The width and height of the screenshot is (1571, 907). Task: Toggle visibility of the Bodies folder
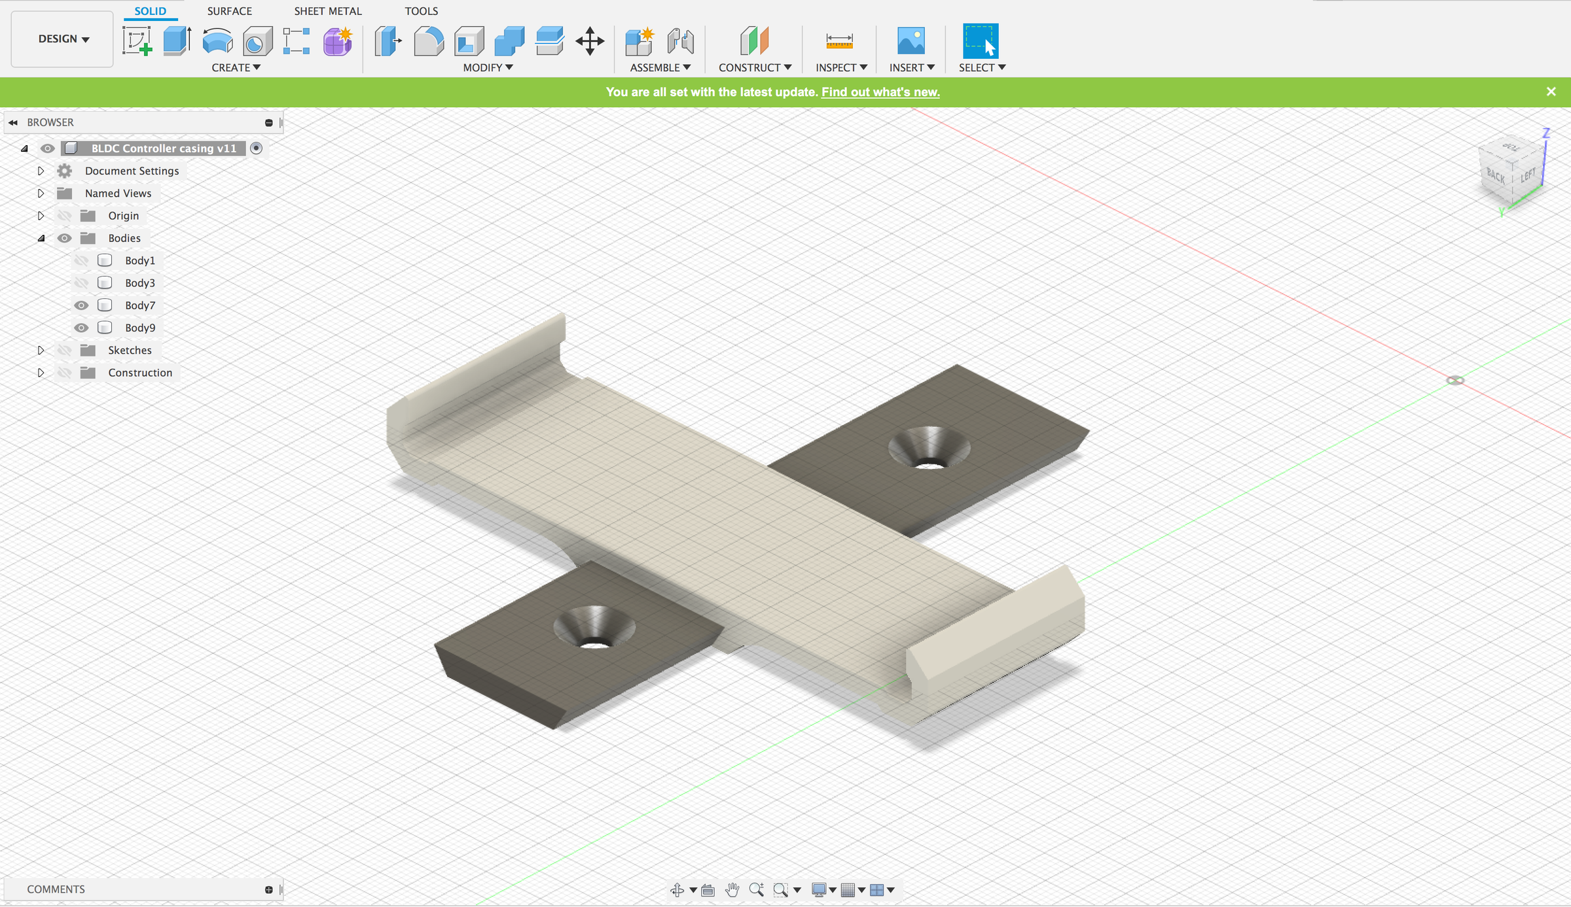[64, 238]
